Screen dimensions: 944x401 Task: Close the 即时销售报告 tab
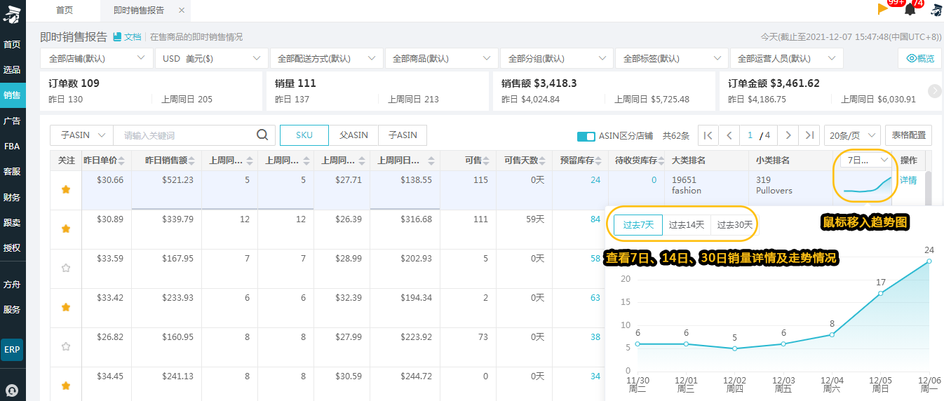[182, 11]
